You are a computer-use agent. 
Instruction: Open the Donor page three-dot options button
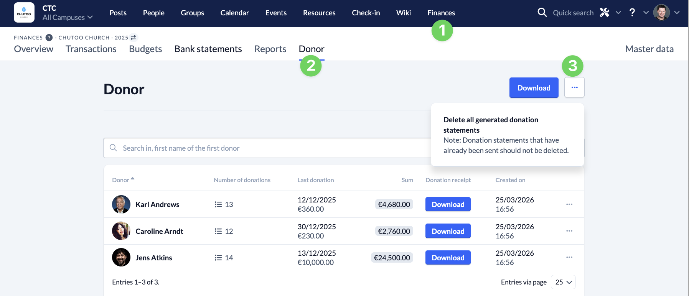574,87
